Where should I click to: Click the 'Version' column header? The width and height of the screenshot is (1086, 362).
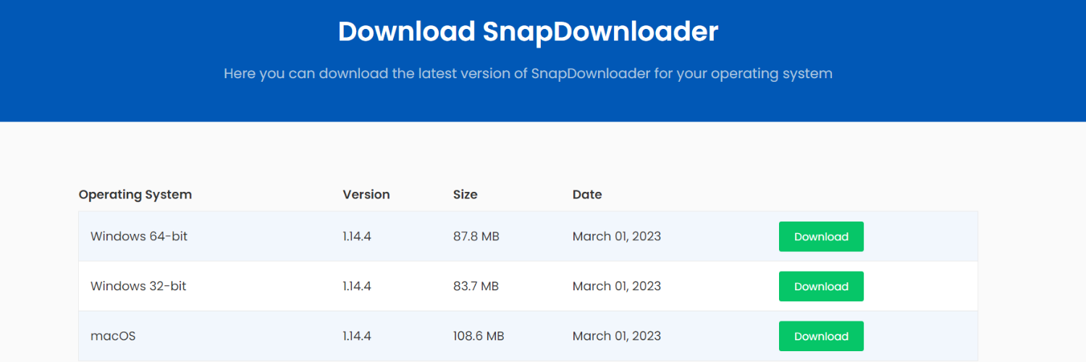pos(366,195)
